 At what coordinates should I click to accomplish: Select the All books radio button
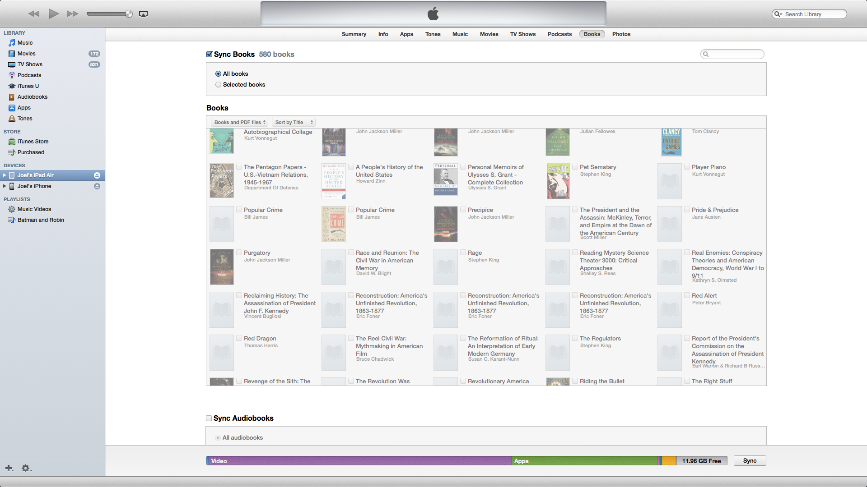click(x=218, y=74)
